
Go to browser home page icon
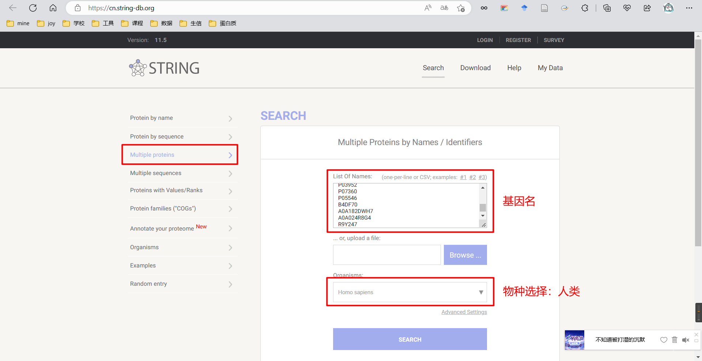(x=53, y=8)
